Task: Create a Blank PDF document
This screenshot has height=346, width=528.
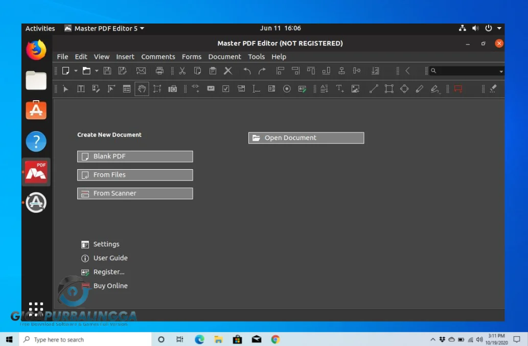Action: [x=134, y=156]
